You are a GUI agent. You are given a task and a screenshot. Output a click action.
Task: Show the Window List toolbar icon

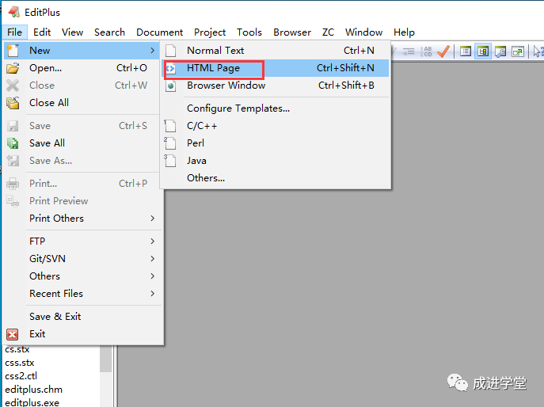click(x=466, y=51)
